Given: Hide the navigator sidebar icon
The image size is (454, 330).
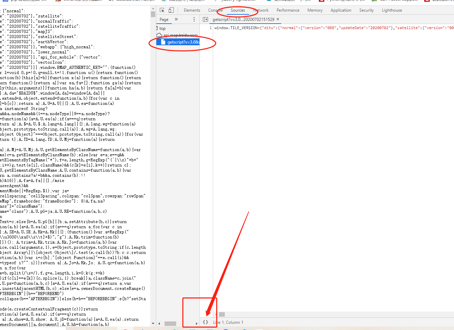Looking at the screenshot, I should tap(205, 20).
